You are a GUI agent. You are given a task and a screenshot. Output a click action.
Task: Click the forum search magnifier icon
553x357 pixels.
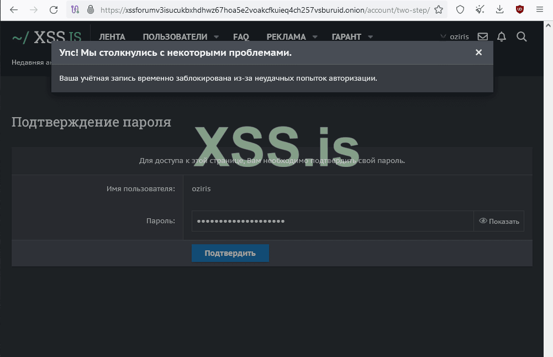click(522, 36)
